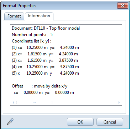The image size is (131, 130).
Task: Confirm with the OK button
Action: (80, 122)
